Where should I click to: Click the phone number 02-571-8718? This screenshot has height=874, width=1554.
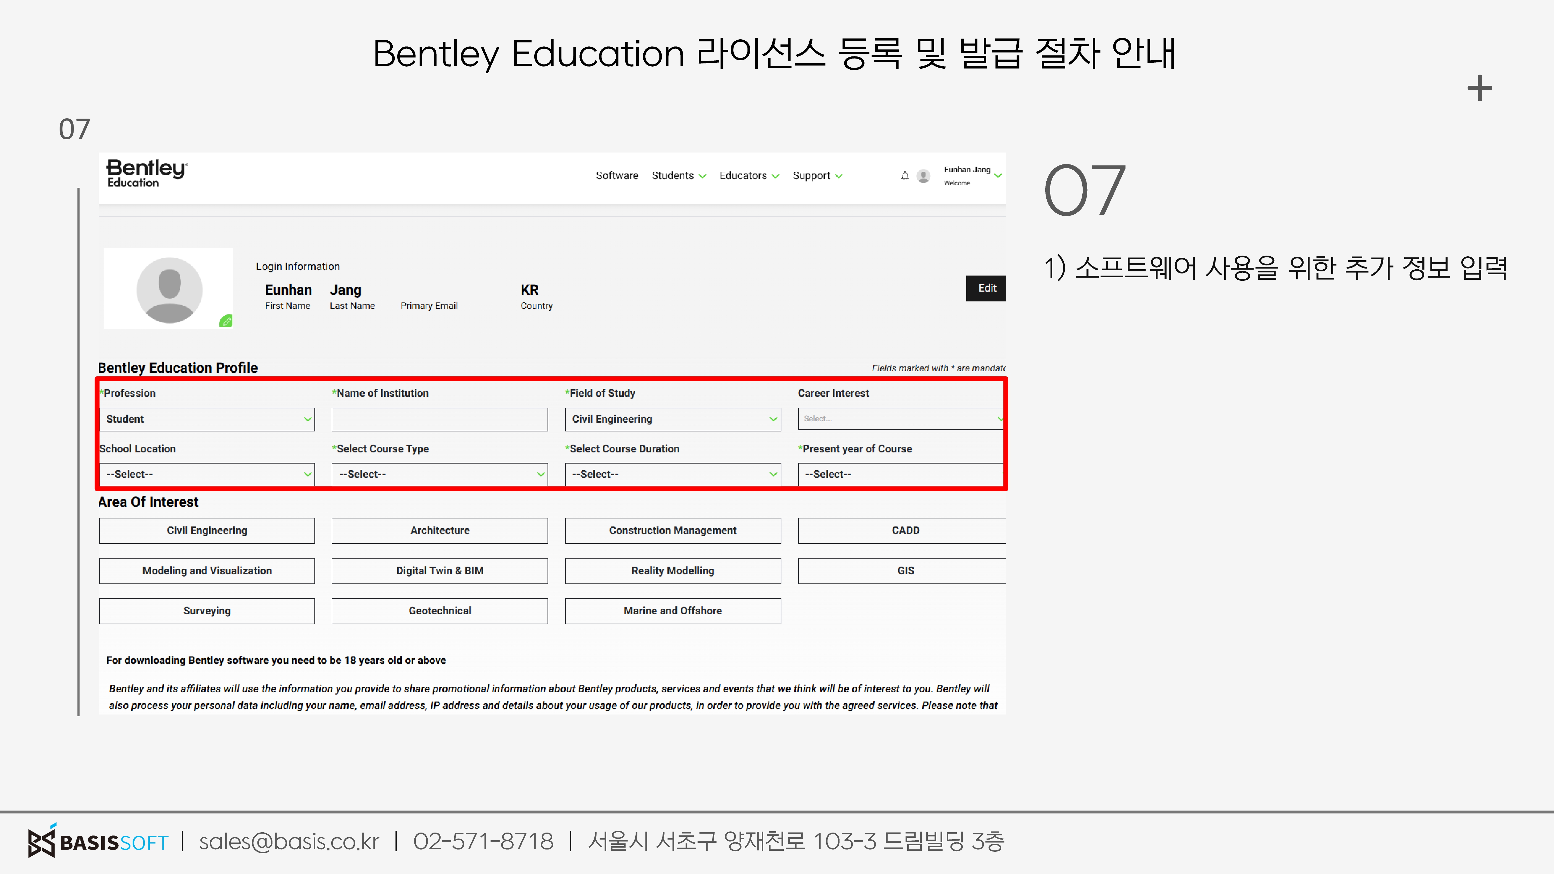[x=483, y=841]
